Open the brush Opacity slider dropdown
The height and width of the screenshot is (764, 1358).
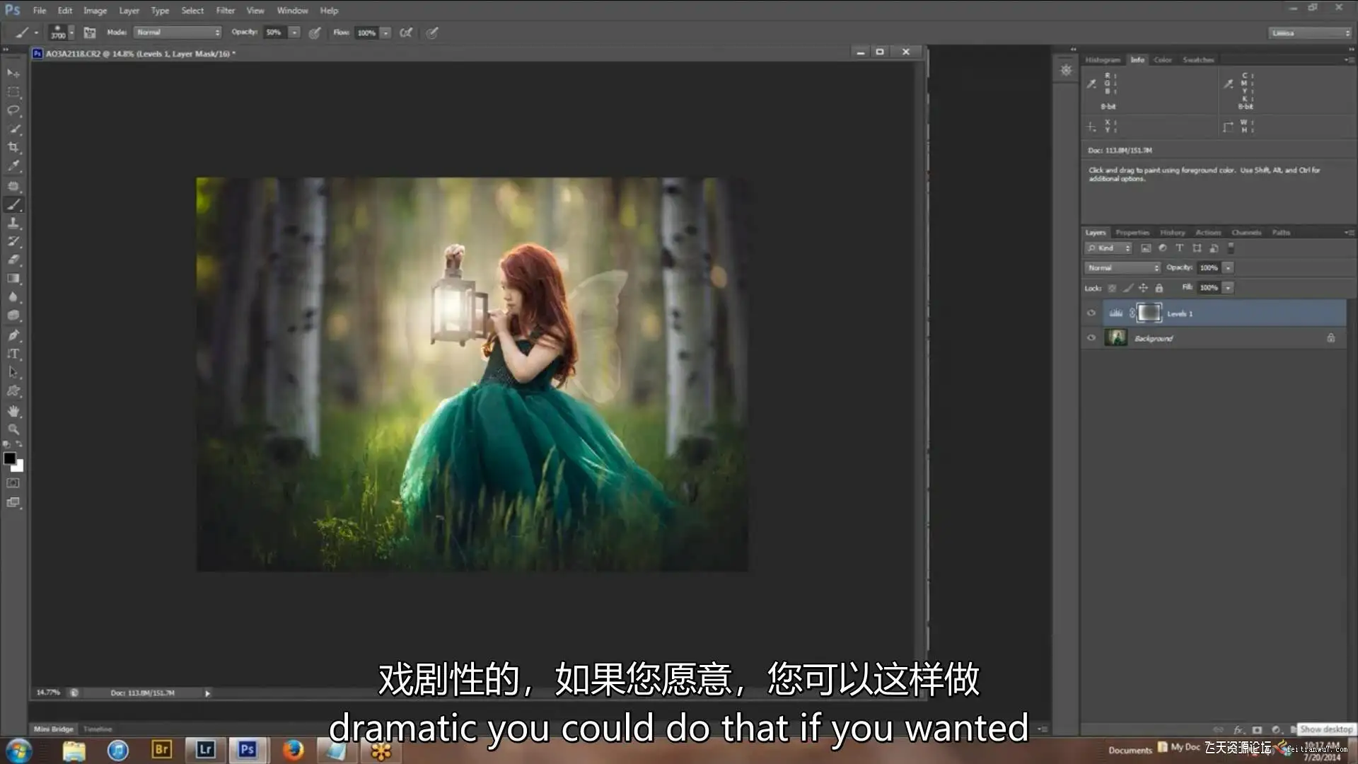[294, 33]
